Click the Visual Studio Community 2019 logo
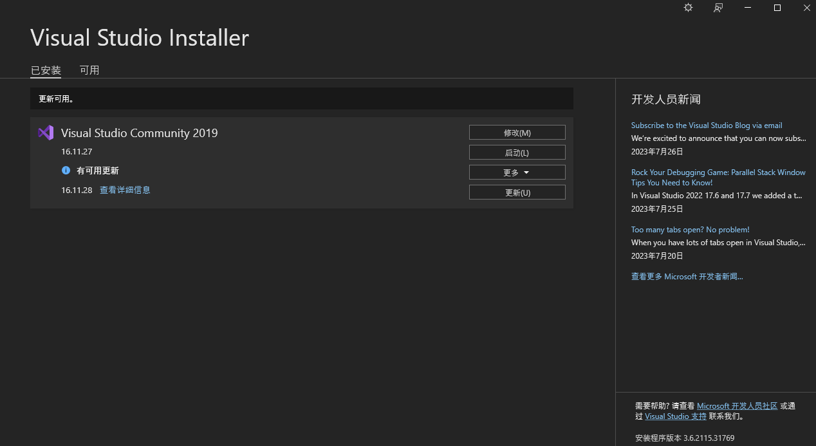Image resolution: width=816 pixels, height=446 pixels. (46, 133)
